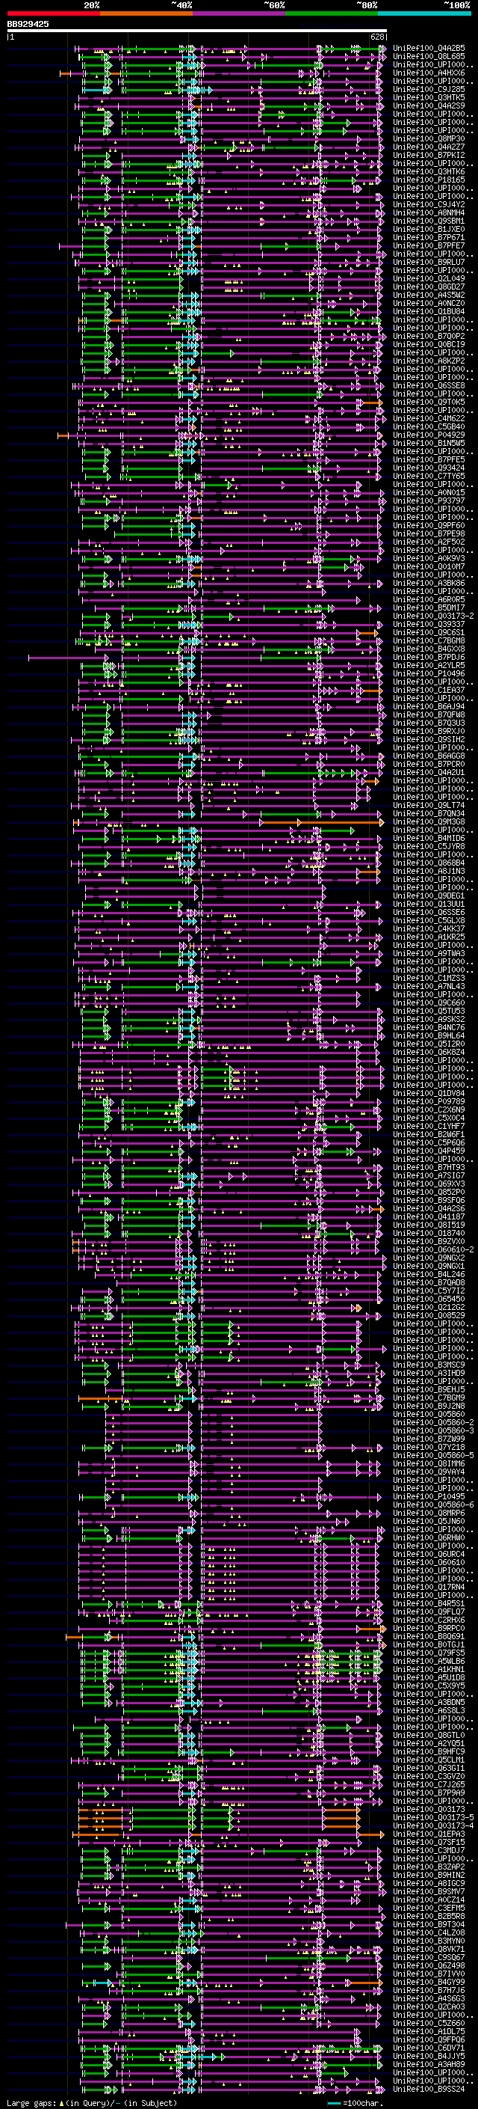Select the UniRef100_B9HIN2 label
This screenshot has width=478, height=2109.
click(429, 1875)
